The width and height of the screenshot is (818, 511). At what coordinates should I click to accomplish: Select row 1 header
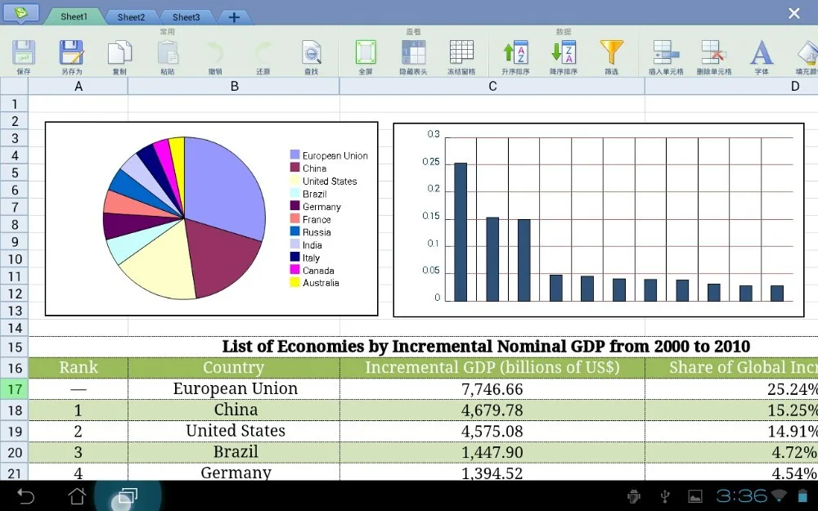(15, 104)
